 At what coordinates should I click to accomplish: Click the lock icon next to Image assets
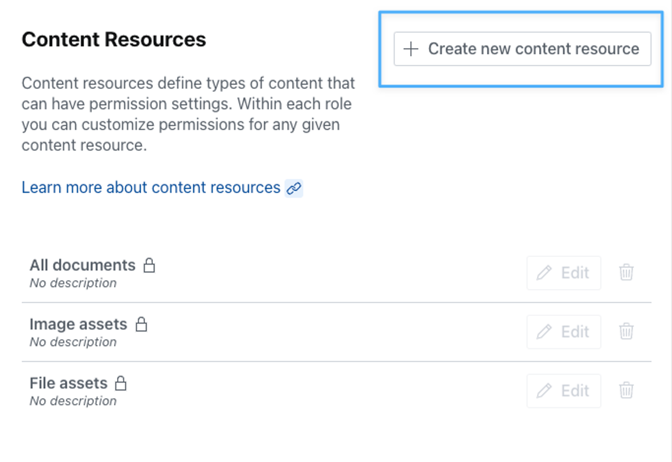[x=141, y=324]
